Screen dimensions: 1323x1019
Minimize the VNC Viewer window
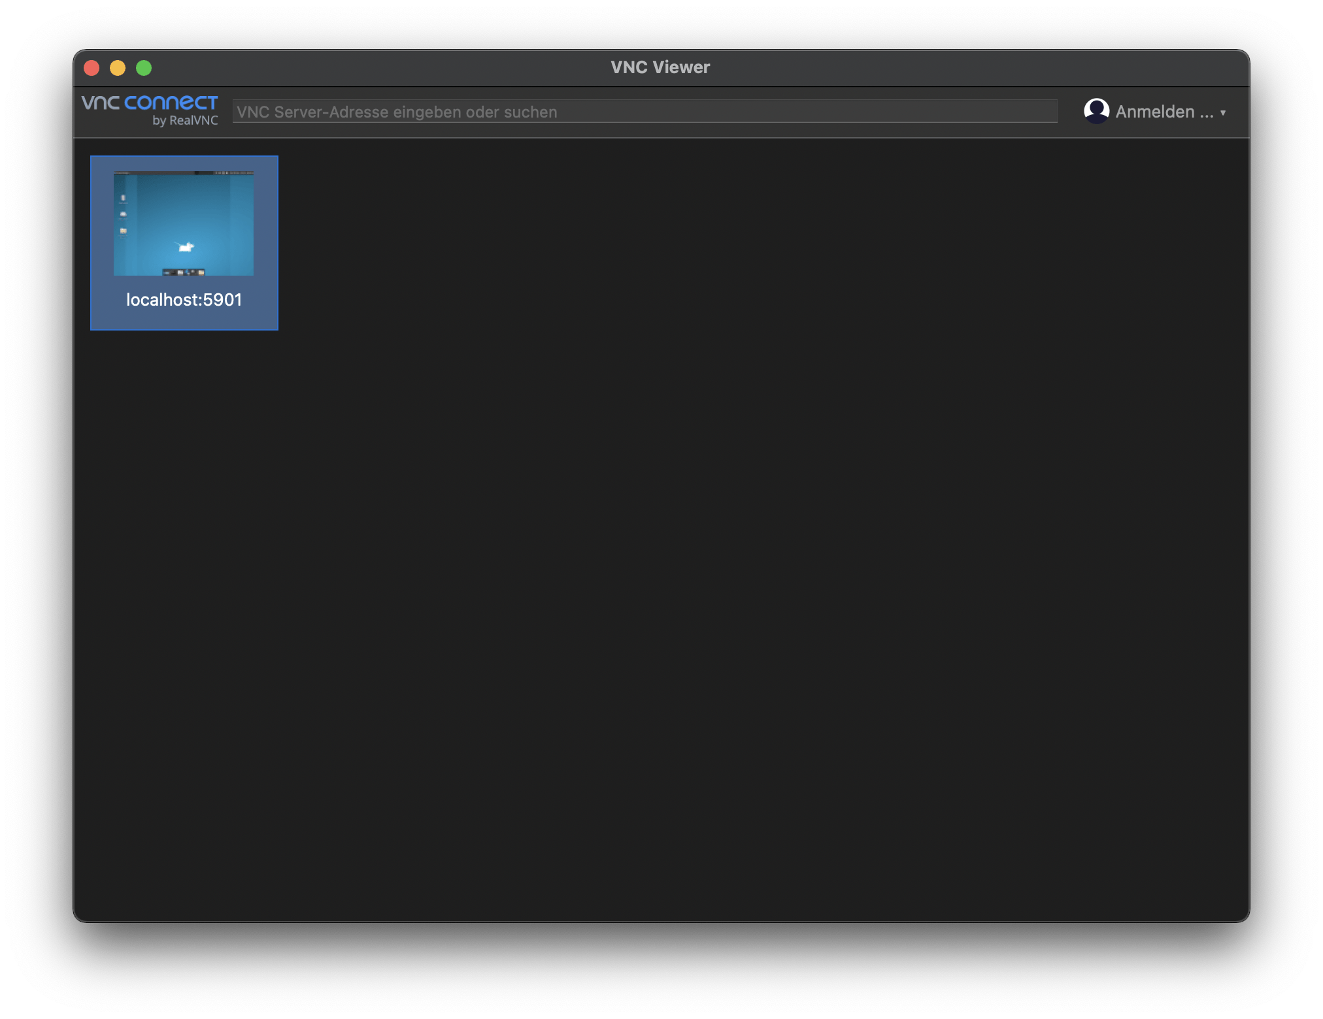(118, 67)
